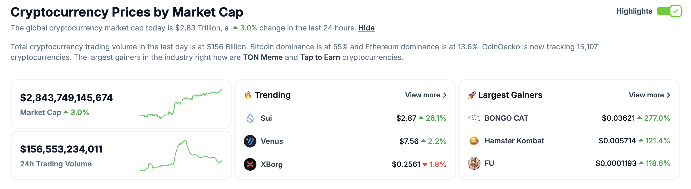Expand Largest Gainers via View more
The width and height of the screenshot is (691, 189).
pyautogui.click(x=649, y=95)
